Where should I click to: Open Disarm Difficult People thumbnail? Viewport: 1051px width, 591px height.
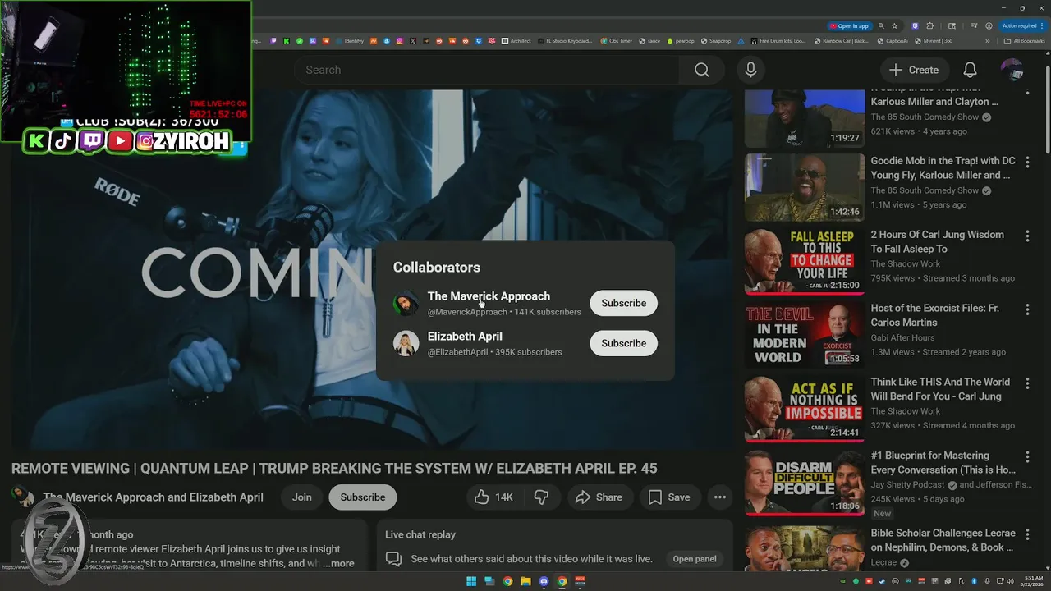(x=805, y=482)
